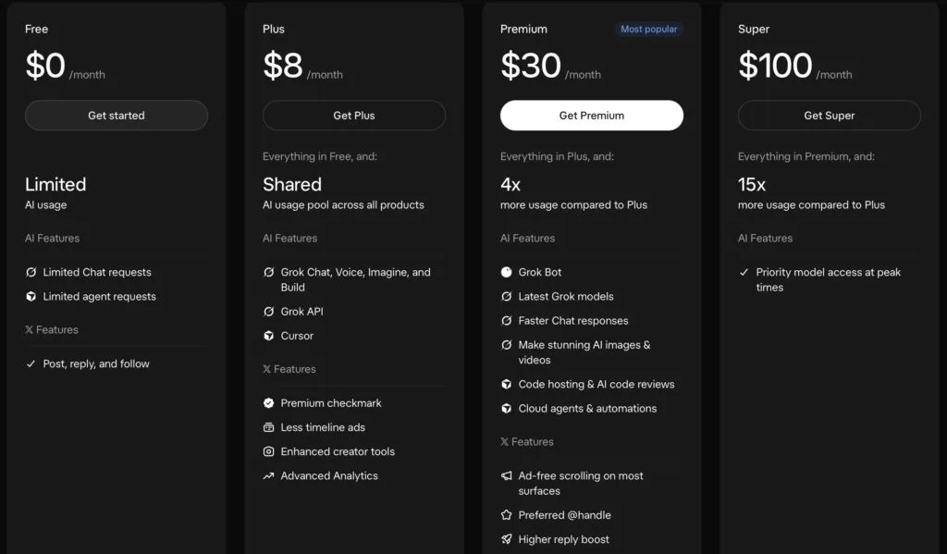Click the star icon beside Preferred @handle
947x554 pixels.
pyautogui.click(x=506, y=515)
